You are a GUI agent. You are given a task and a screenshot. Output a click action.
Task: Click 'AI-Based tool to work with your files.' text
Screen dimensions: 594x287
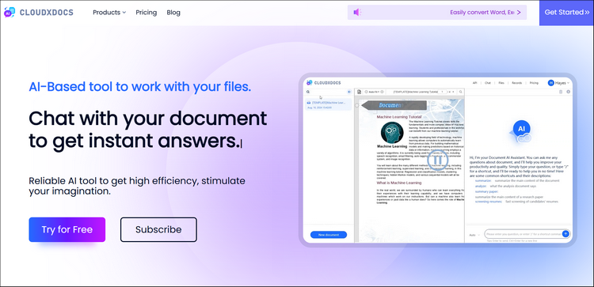click(140, 87)
